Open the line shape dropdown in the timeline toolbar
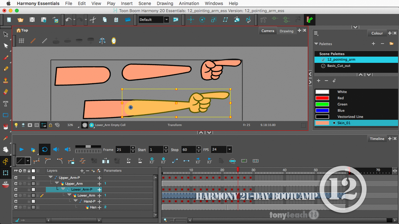399x224 pixels. click(x=28, y=161)
